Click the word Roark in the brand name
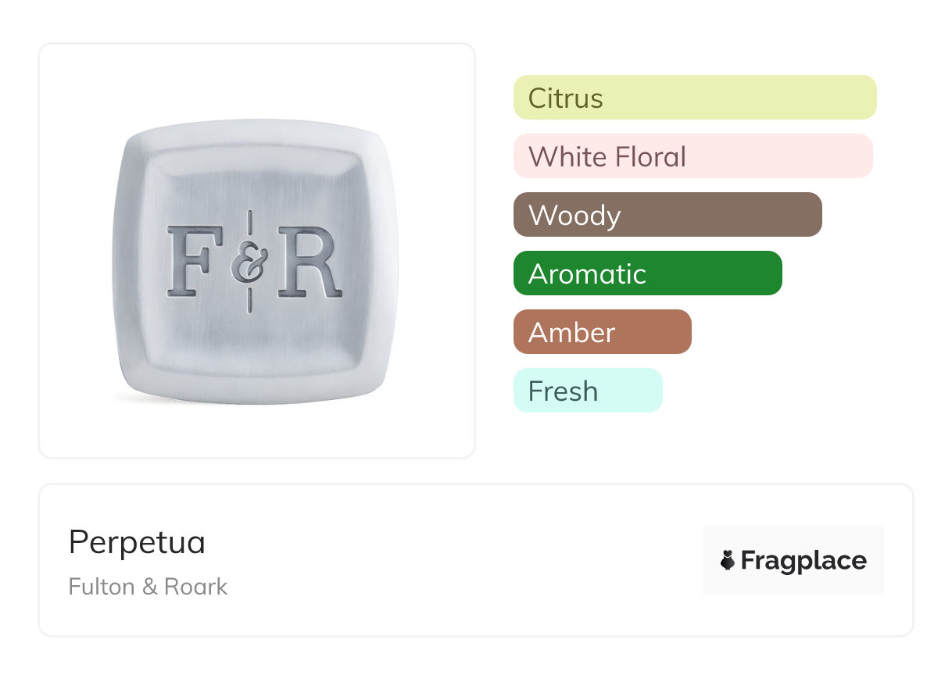The image size is (952, 675). coord(195,587)
